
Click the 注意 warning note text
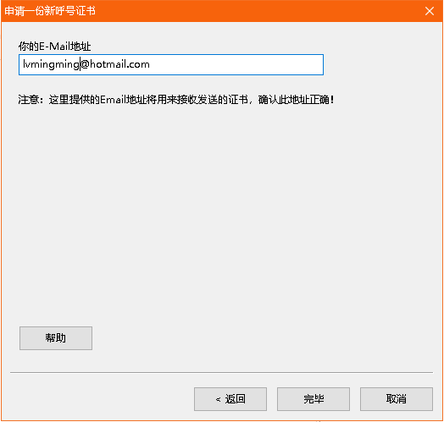176,100
